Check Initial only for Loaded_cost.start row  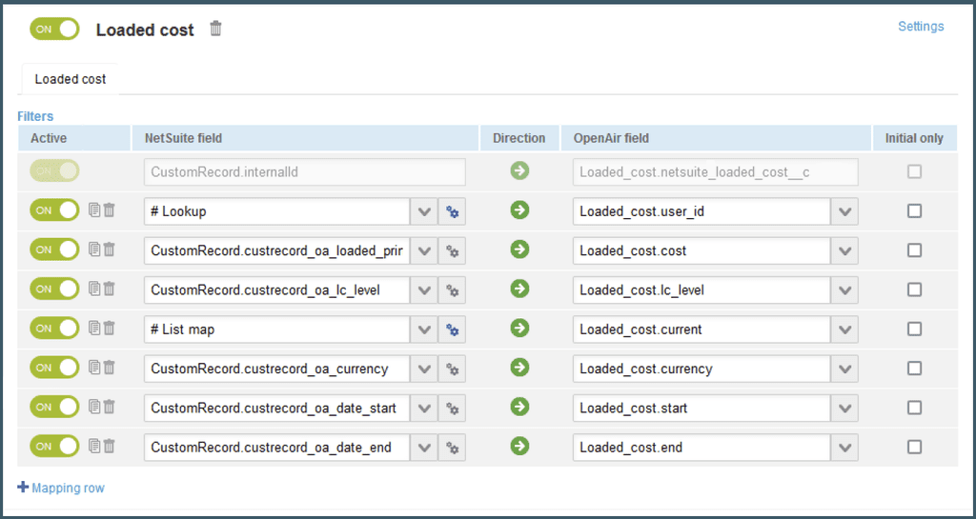(x=914, y=408)
